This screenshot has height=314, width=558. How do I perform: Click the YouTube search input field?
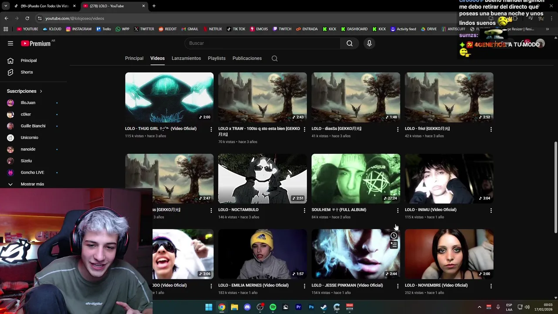pos(262,43)
